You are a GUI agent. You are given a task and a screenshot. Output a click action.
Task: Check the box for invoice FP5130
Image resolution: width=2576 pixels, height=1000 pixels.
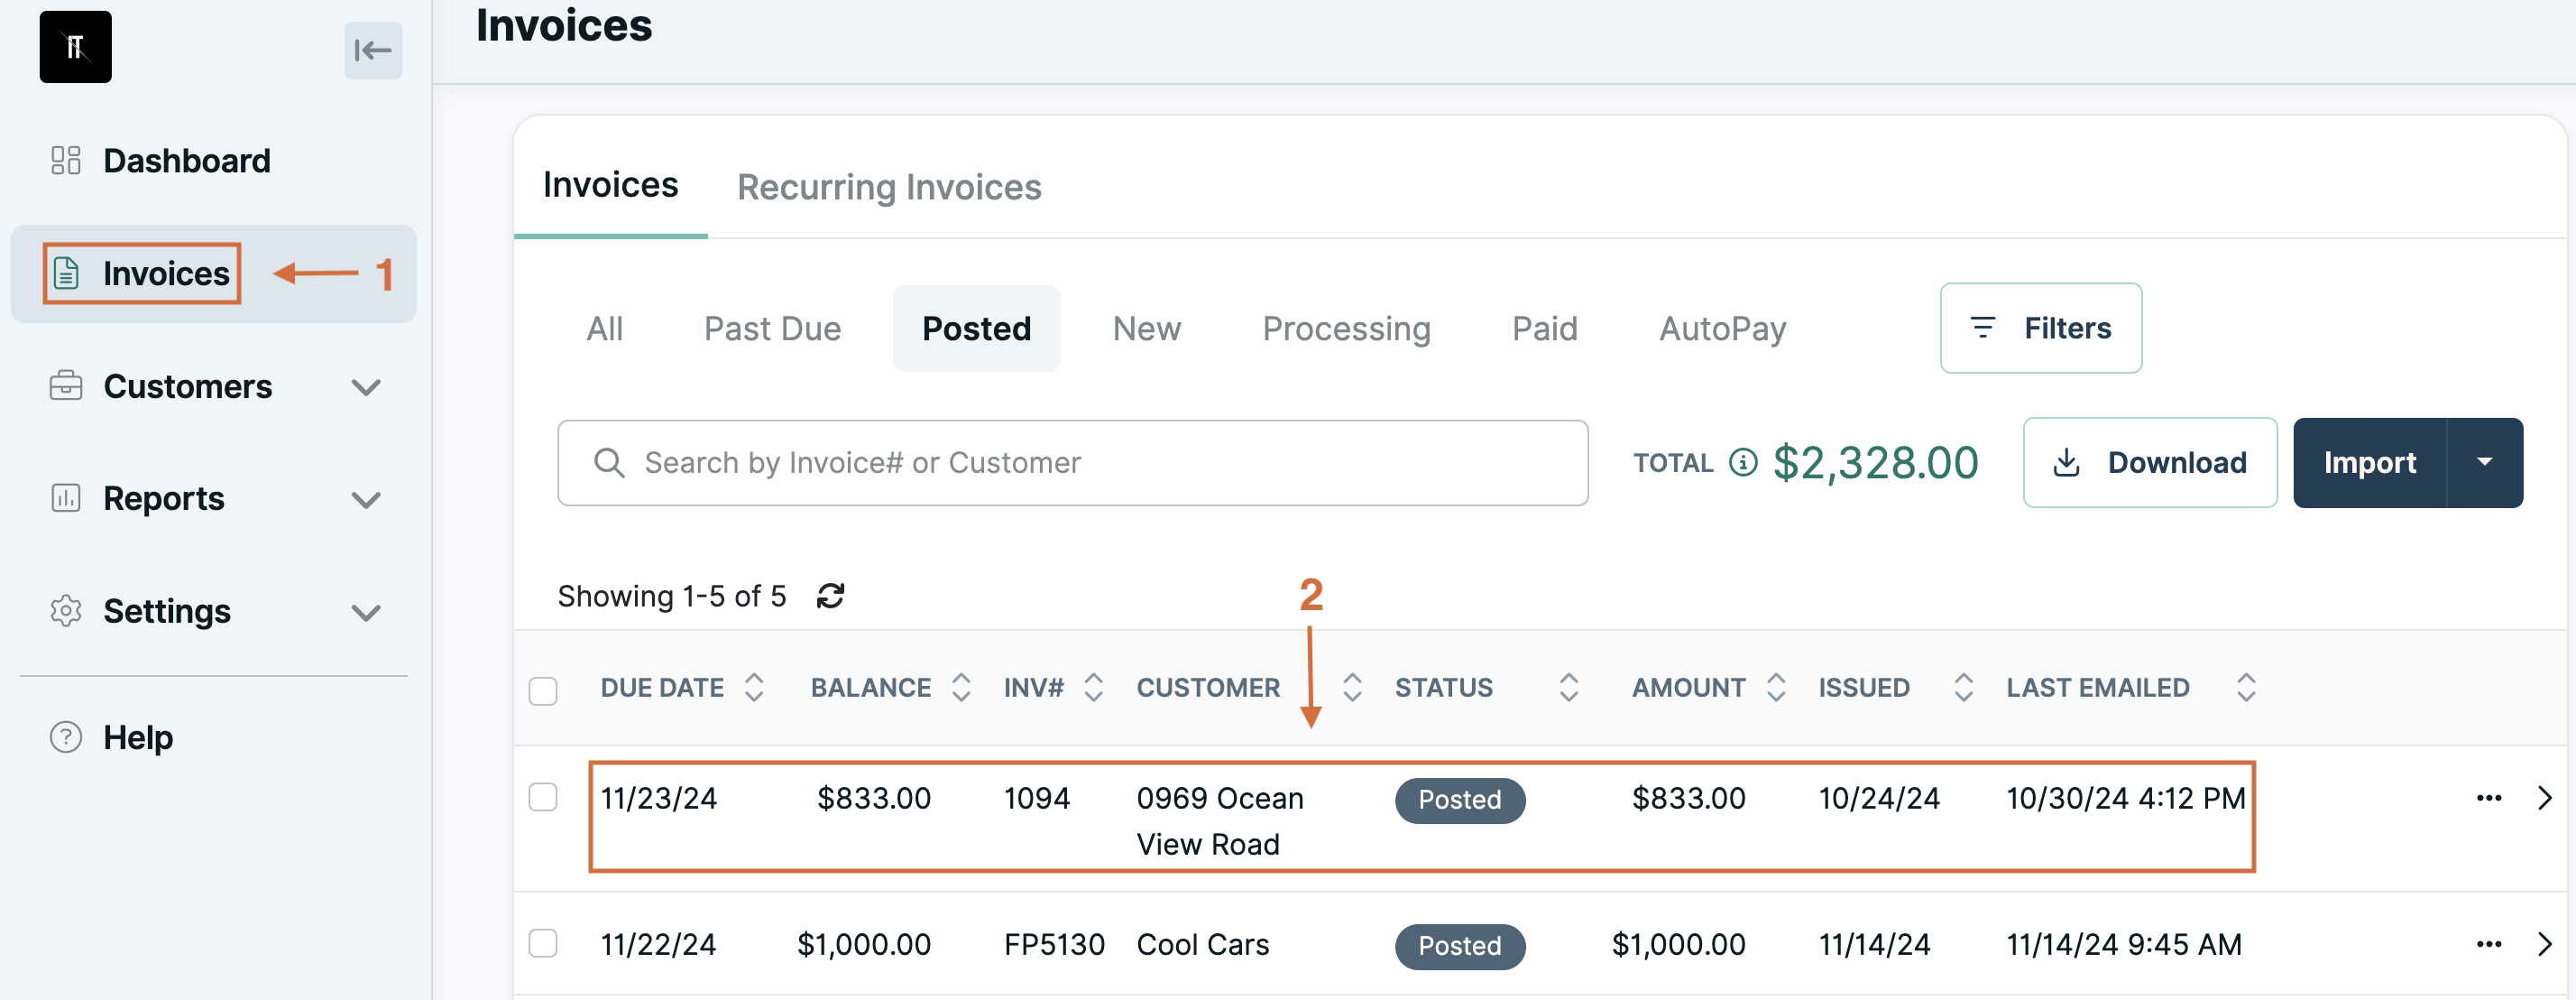coord(543,943)
